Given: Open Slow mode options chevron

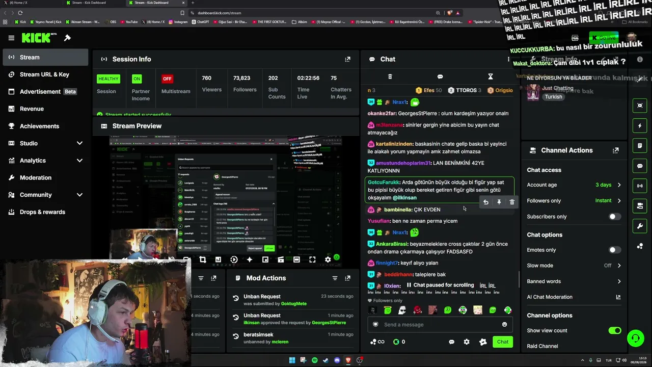Looking at the screenshot, I should (619, 266).
